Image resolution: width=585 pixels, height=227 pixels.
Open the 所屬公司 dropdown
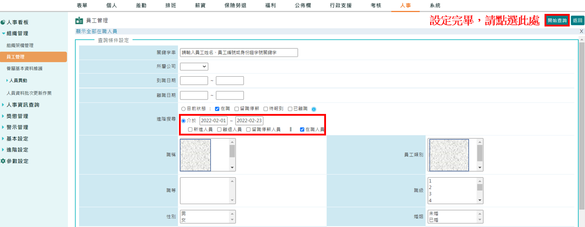[x=194, y=66]
